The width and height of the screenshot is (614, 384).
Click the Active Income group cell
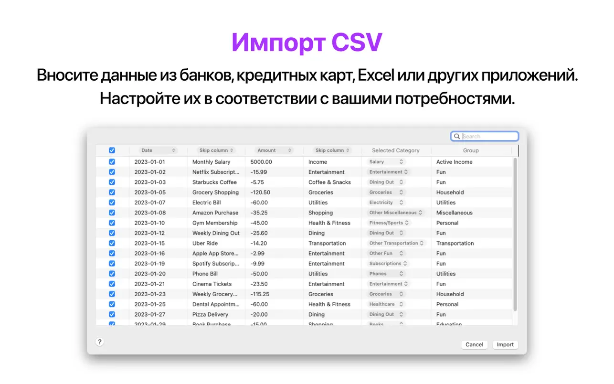tap(454, 162)
